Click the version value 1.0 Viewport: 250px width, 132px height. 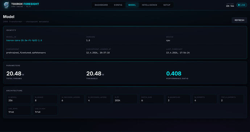(88, 40)
